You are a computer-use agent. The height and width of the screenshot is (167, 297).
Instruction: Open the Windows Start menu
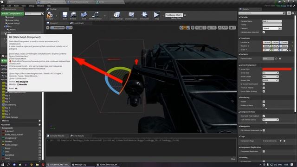pyautogui.click(x=3, y=165)
